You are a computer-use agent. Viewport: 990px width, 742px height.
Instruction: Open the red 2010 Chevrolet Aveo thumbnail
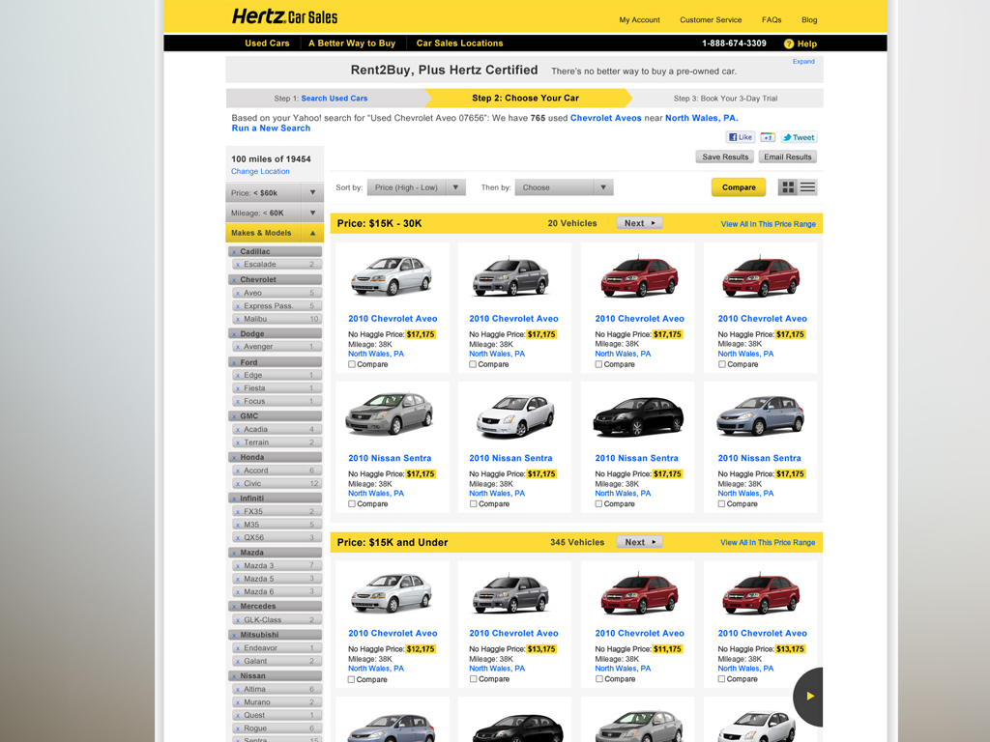point(639,278)
